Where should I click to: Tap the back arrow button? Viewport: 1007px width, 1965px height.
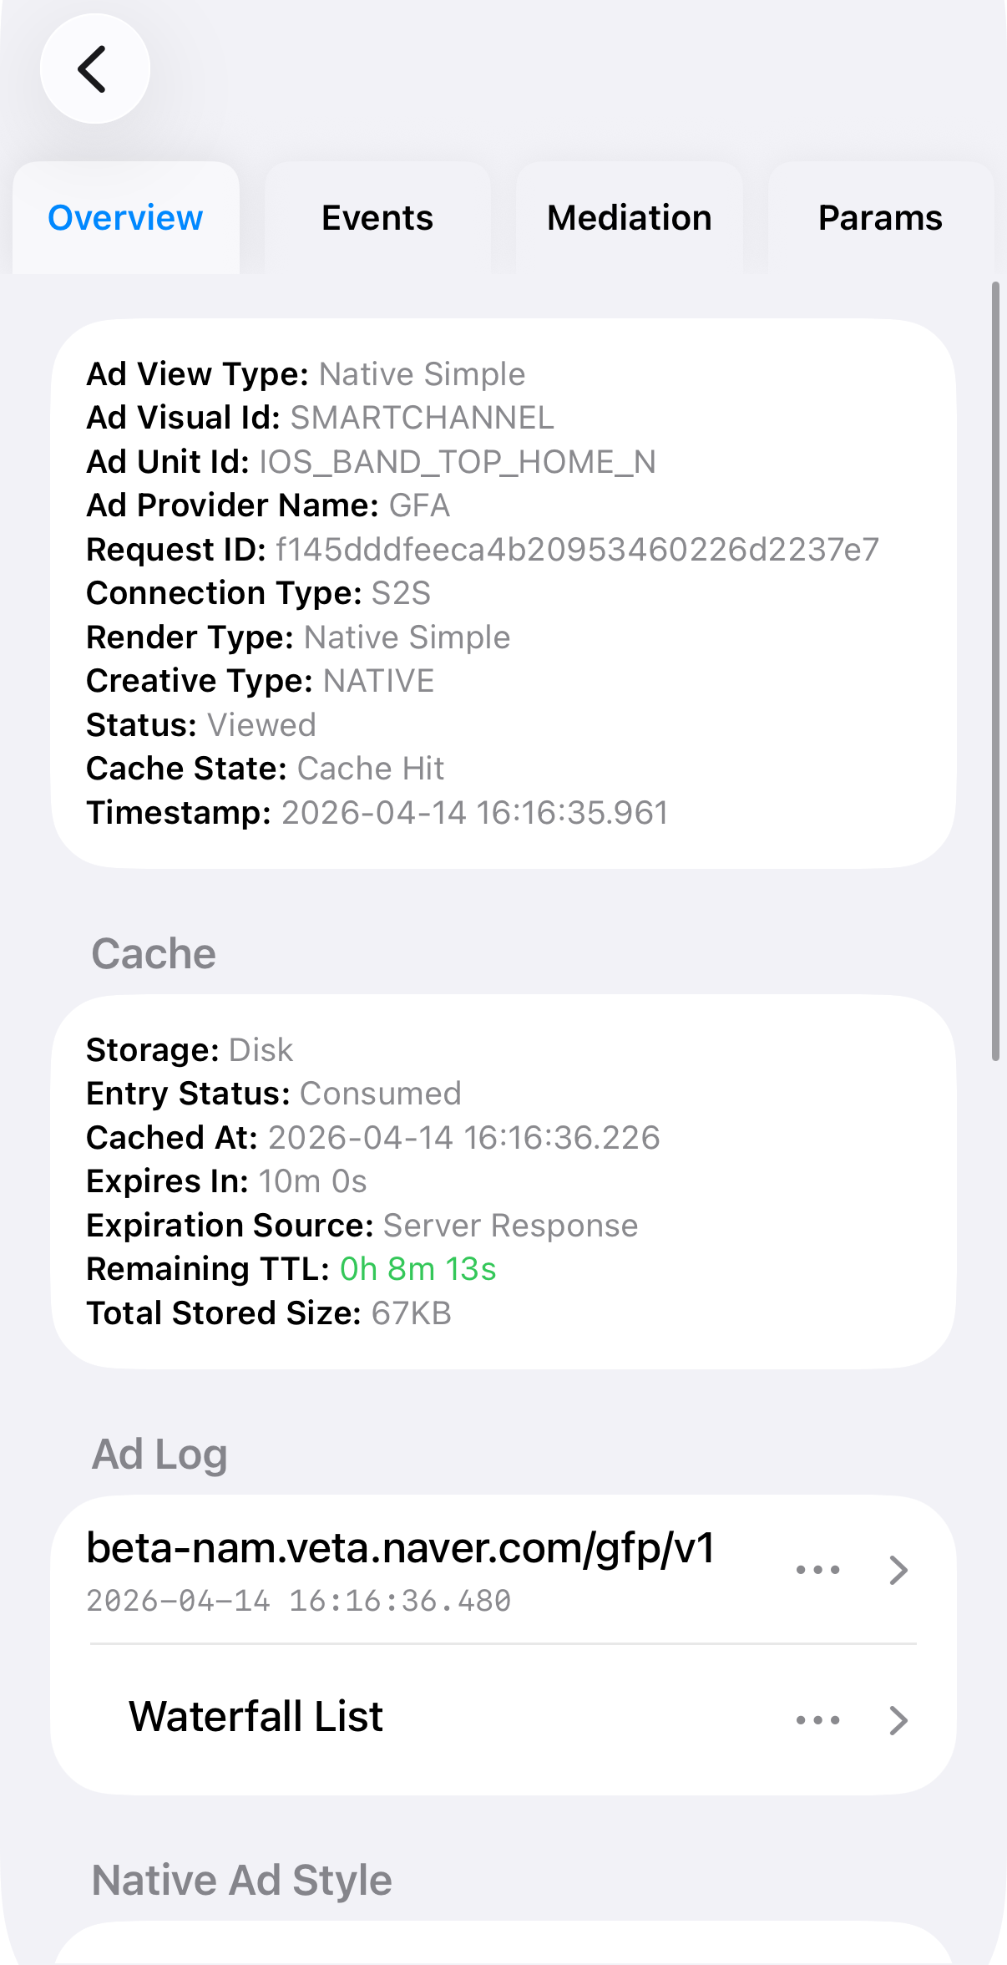94,69
